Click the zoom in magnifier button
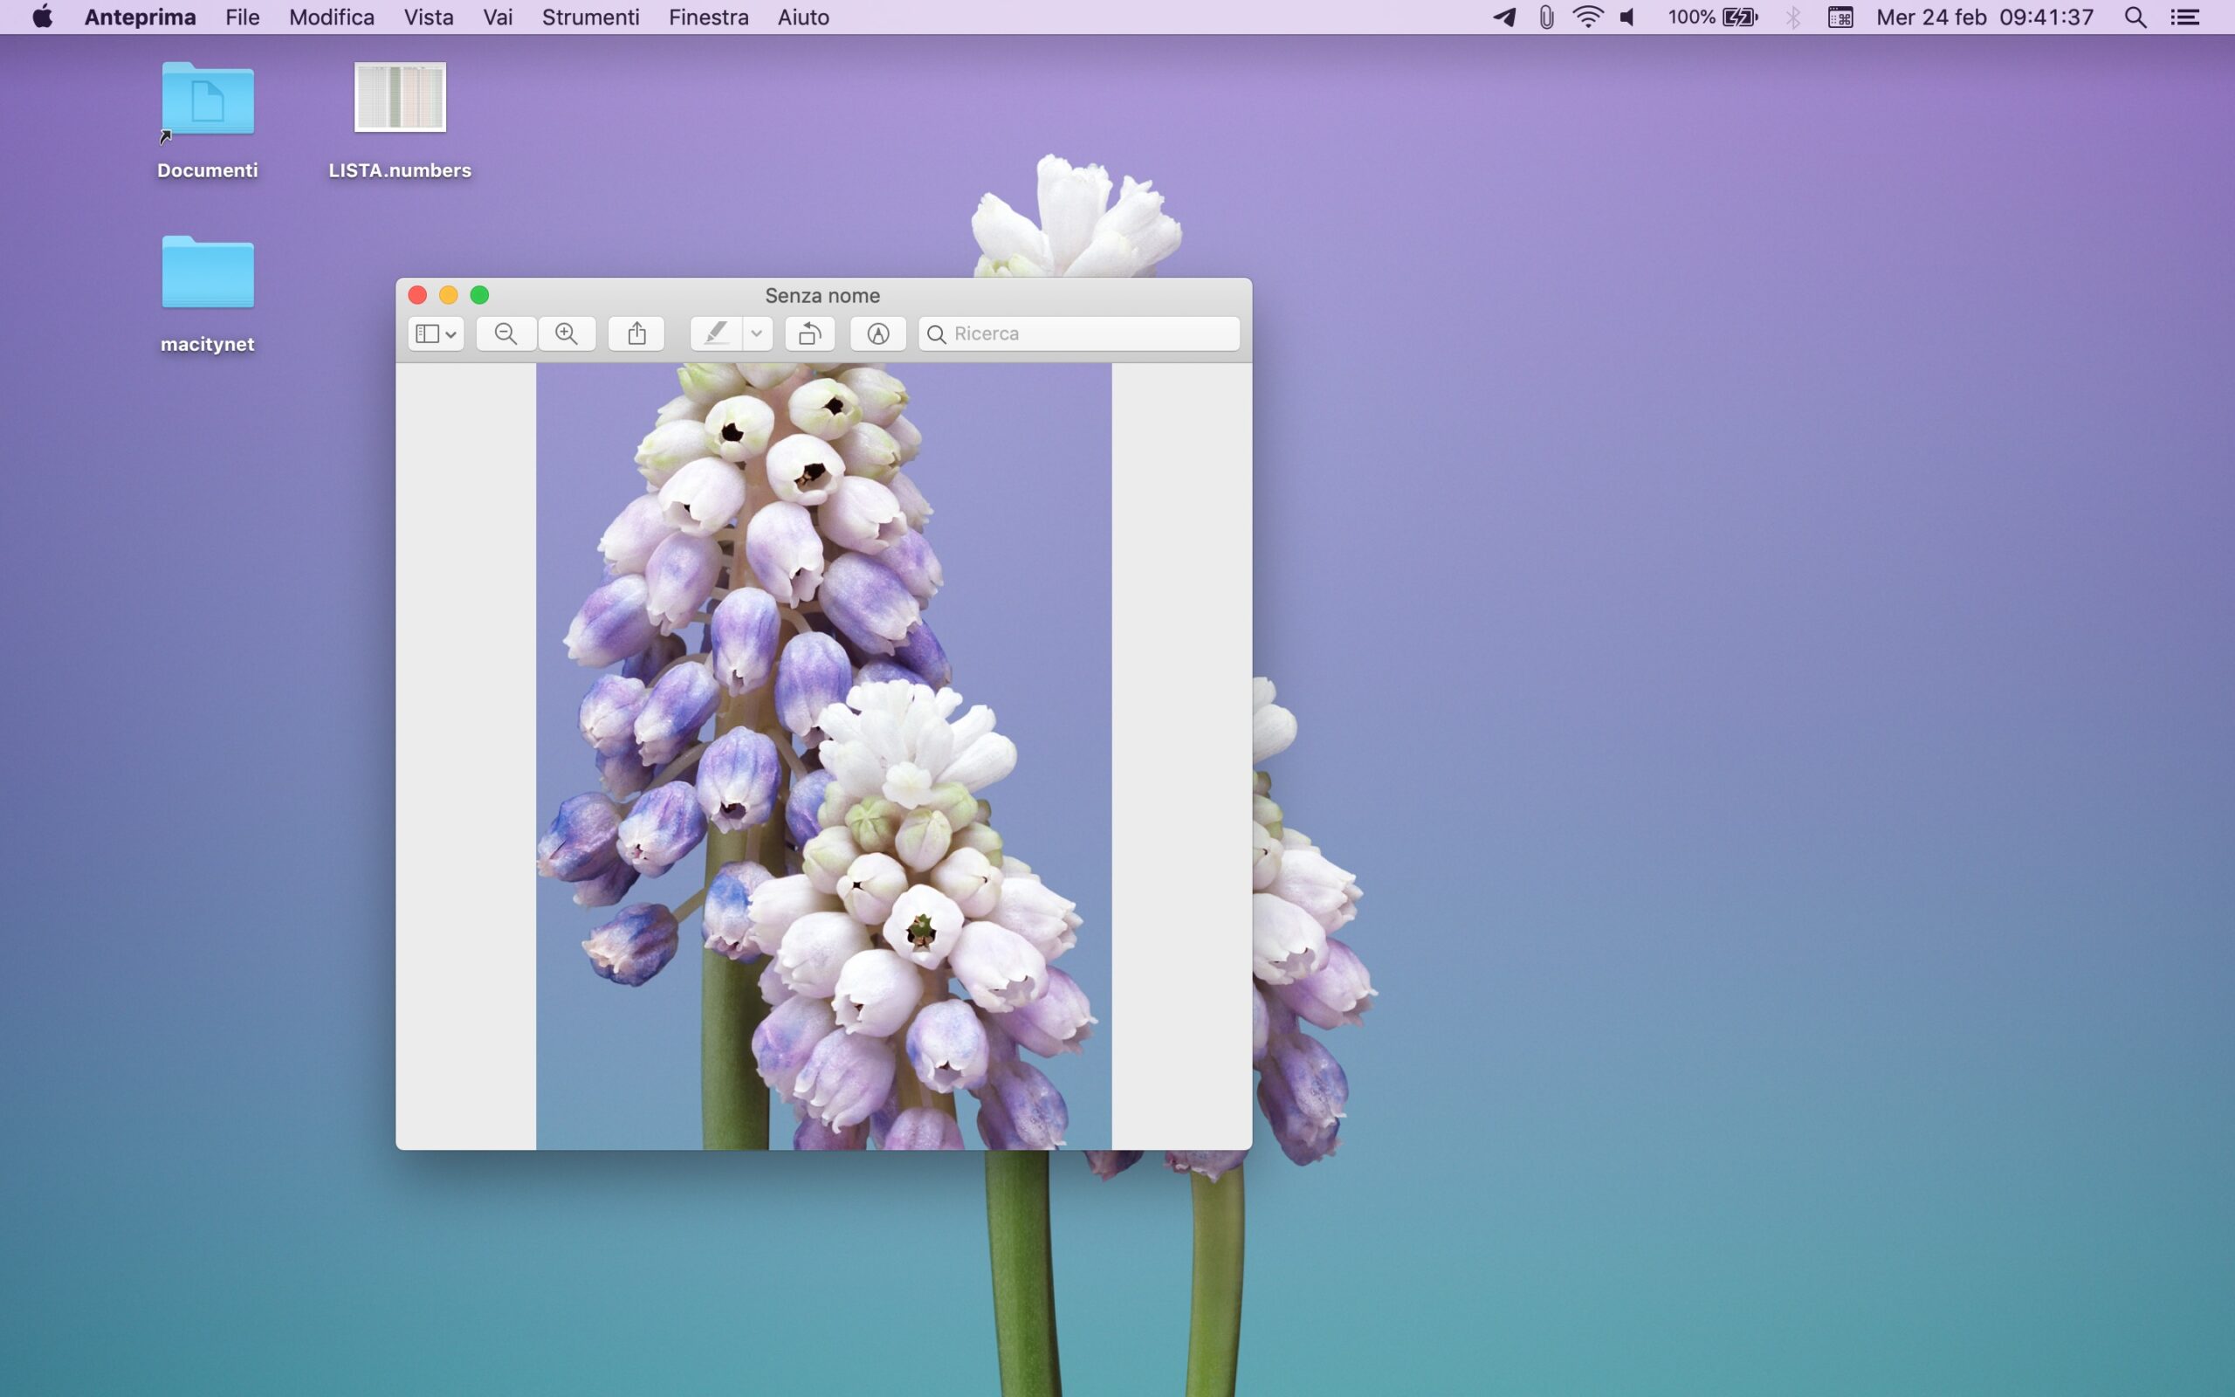The height and width of the screenshot is (1397, 2235). pos(566,334)
